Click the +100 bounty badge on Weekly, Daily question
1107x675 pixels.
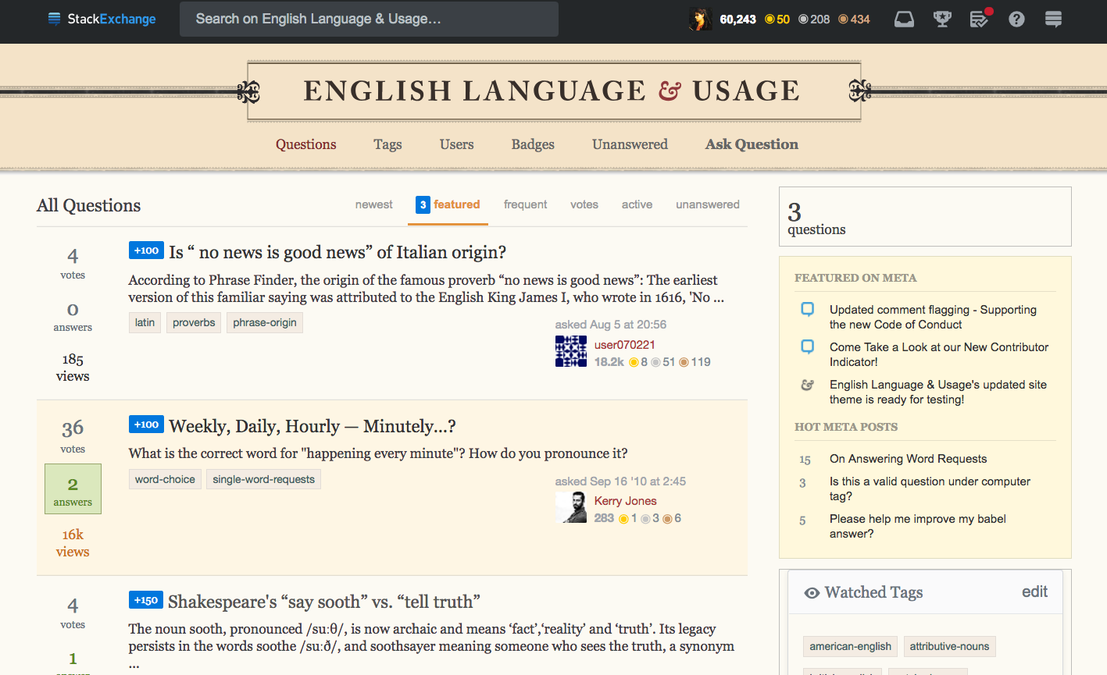(146, 425)
